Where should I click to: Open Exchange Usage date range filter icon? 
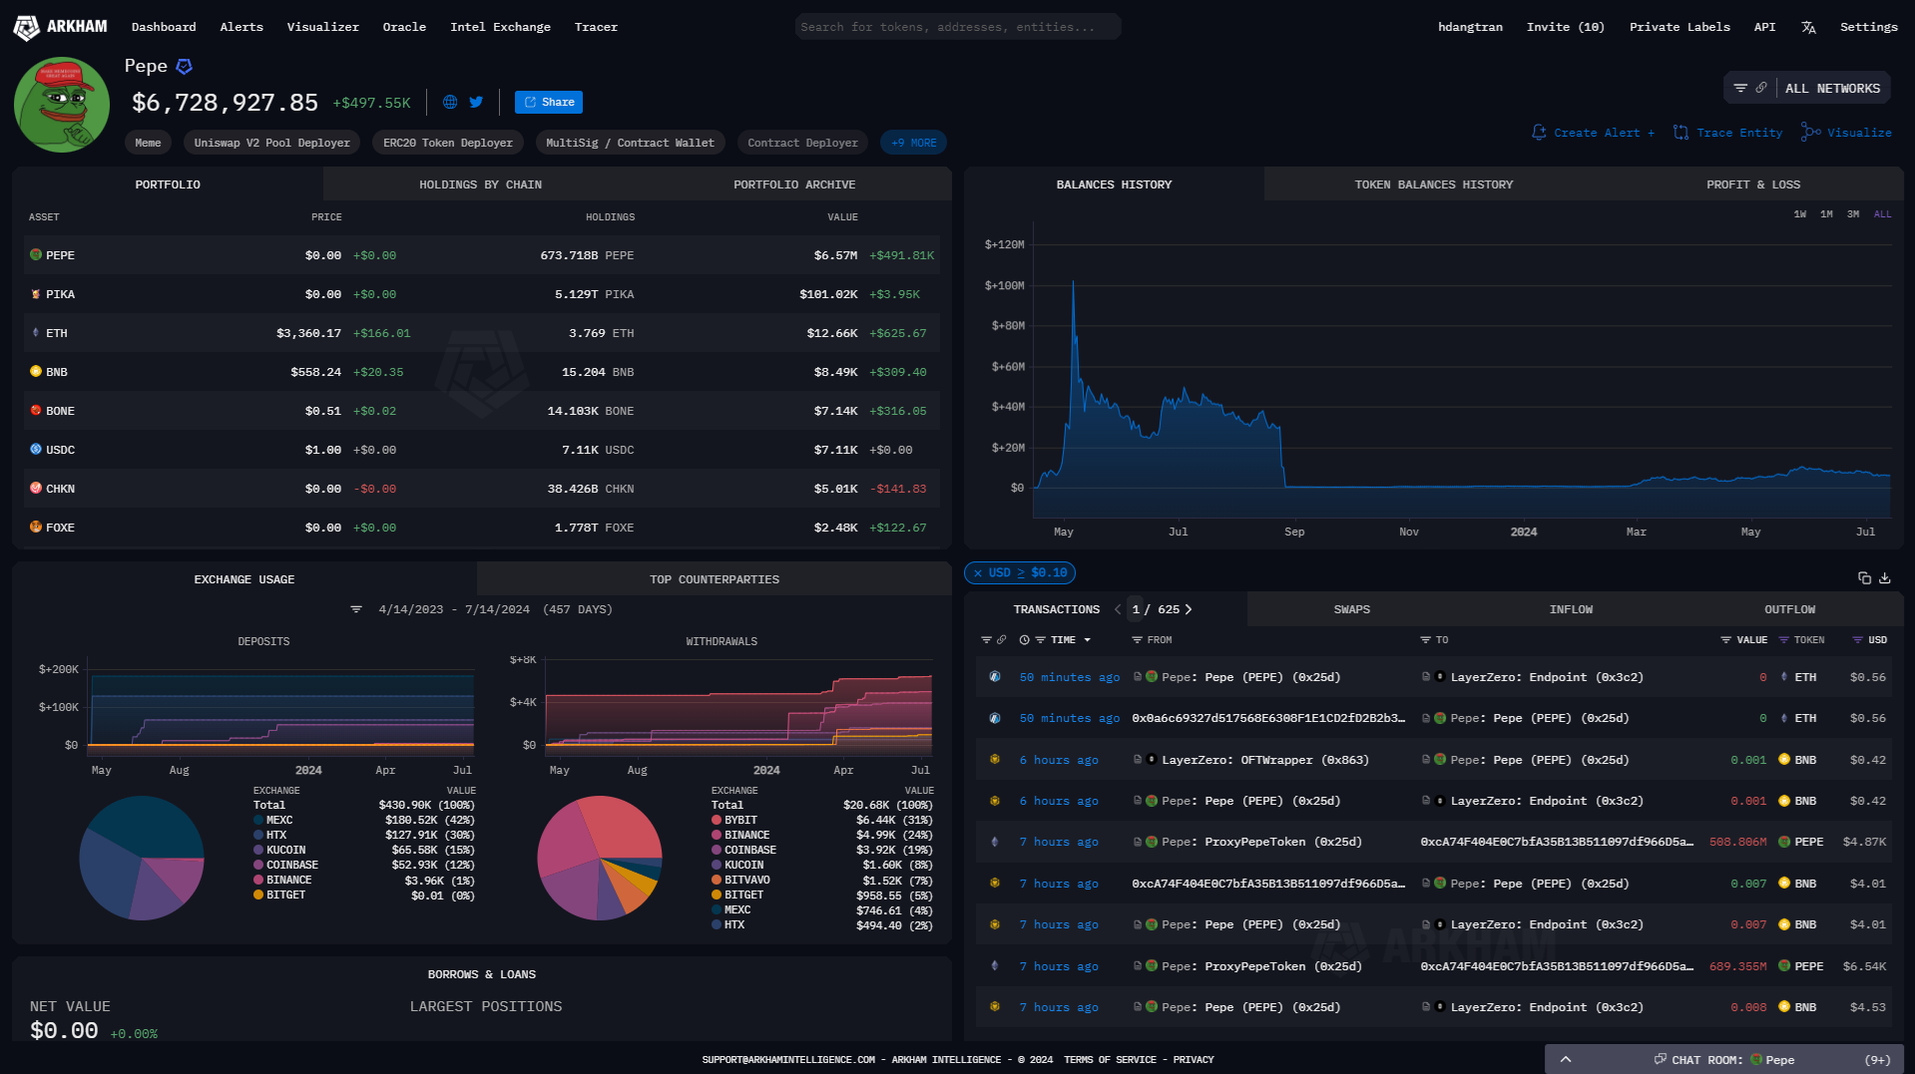pyautogui.click(x=356, y=609)
